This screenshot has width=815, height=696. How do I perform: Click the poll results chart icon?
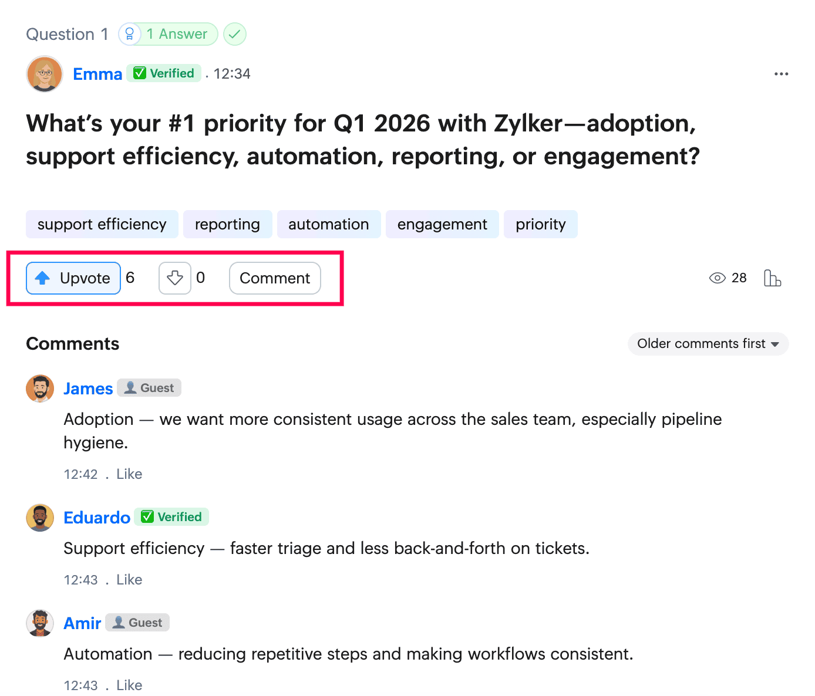[772, 278]
